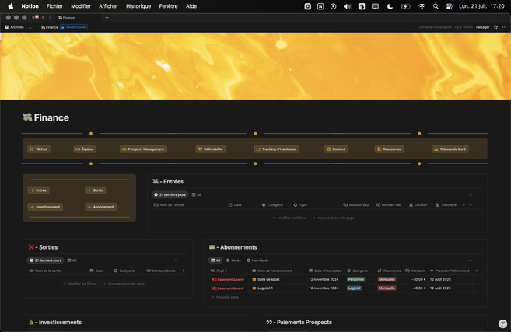Click the yellow cover image

[x=255, y=66]
